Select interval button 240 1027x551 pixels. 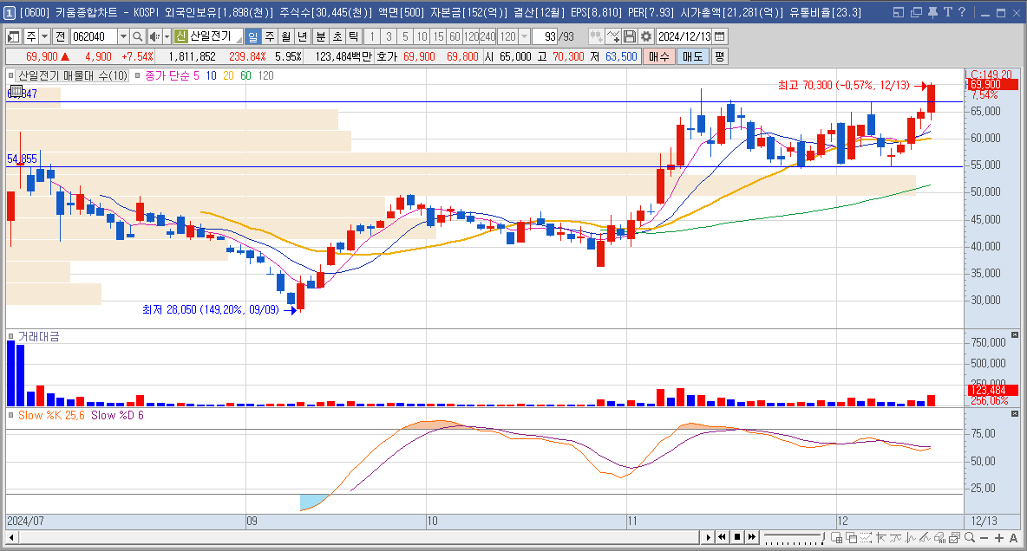point(487,36)
